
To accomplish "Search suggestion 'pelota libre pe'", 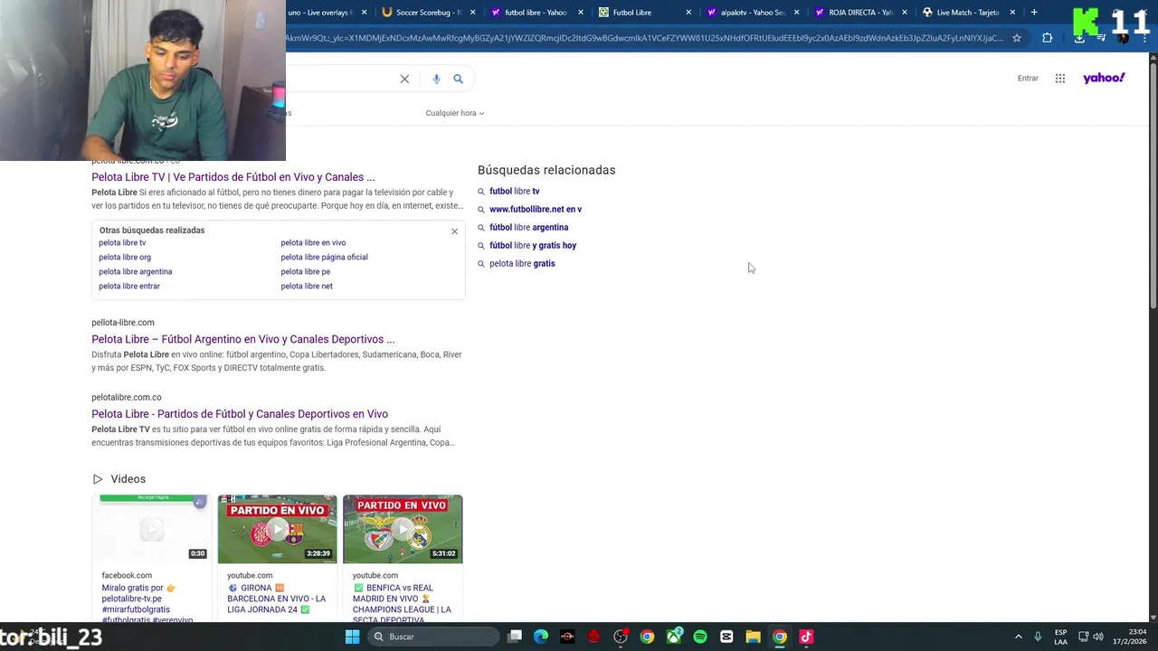I will click(x=305, y=271).
